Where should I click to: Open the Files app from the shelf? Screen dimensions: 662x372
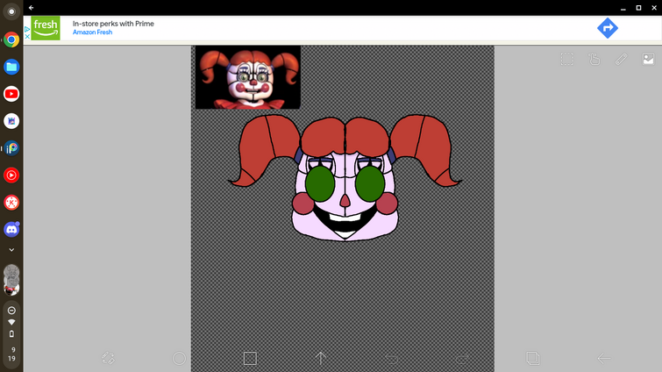pyautogui.click(x=11, y=67)
